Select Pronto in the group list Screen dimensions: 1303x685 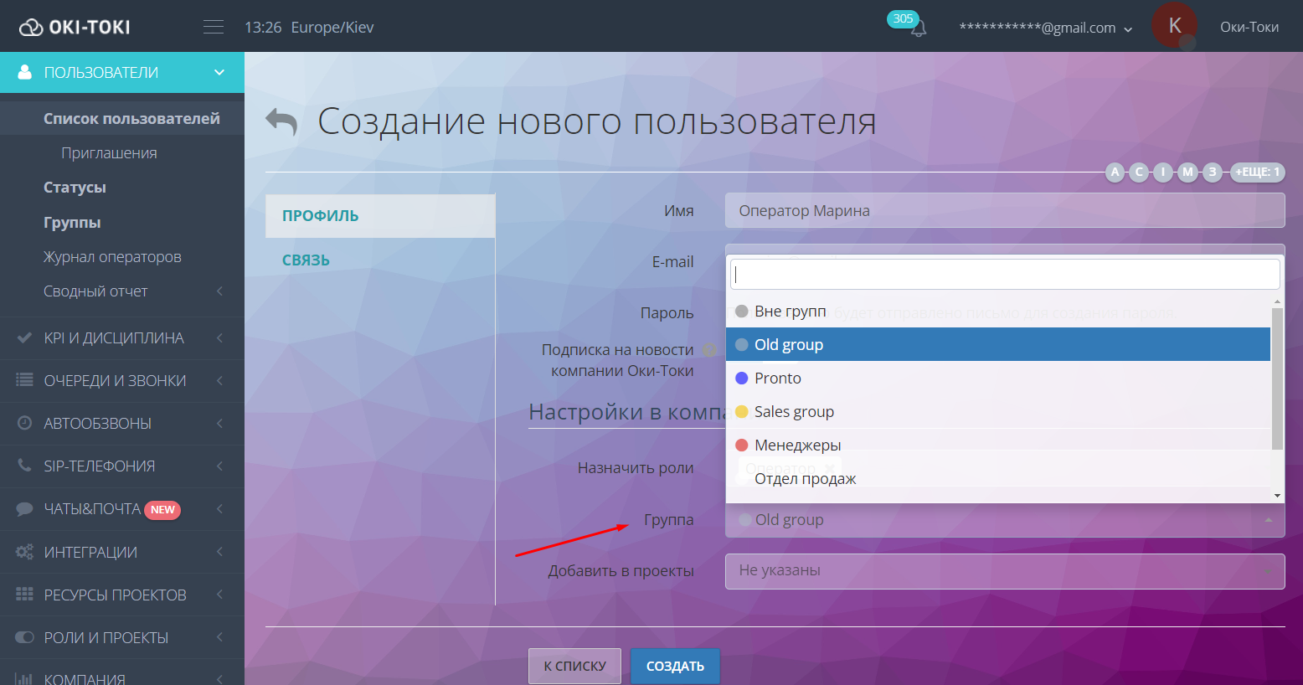pos(998,378)
